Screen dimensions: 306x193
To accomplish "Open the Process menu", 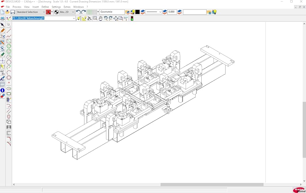I will coord(17,7).
